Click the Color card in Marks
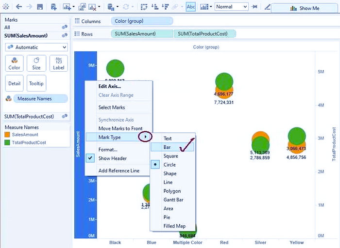 (x=14, y=63)
